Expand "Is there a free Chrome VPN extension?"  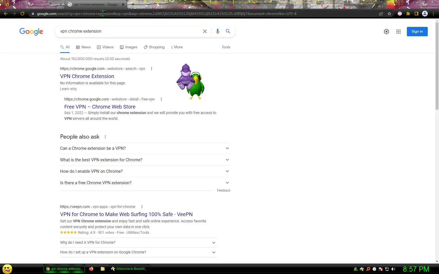[x=145, y=183]
